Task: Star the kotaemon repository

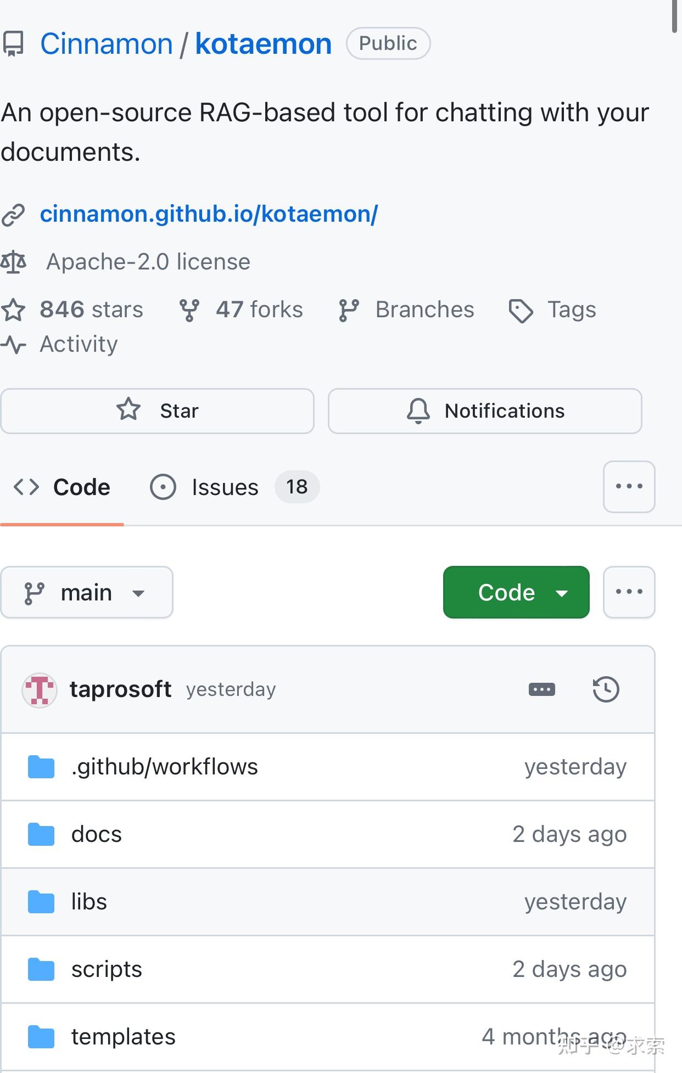Action: pyautogui.click(x=158, y=411)
